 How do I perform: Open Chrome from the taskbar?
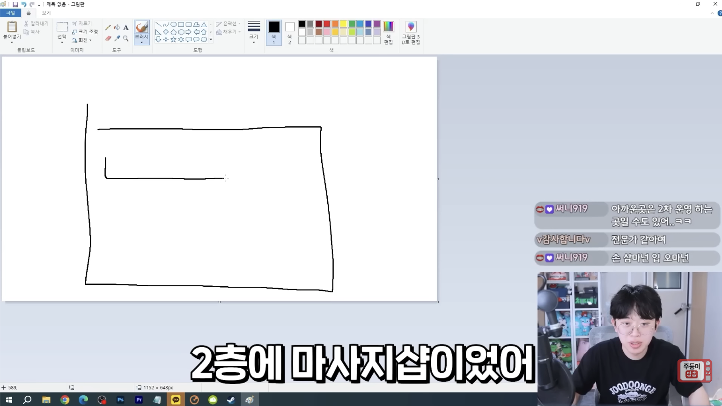[65, 399]
